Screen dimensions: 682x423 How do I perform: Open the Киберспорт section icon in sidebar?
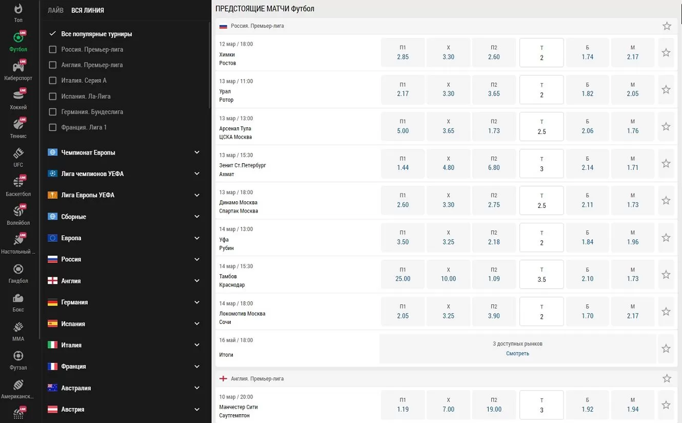(18, 68)
